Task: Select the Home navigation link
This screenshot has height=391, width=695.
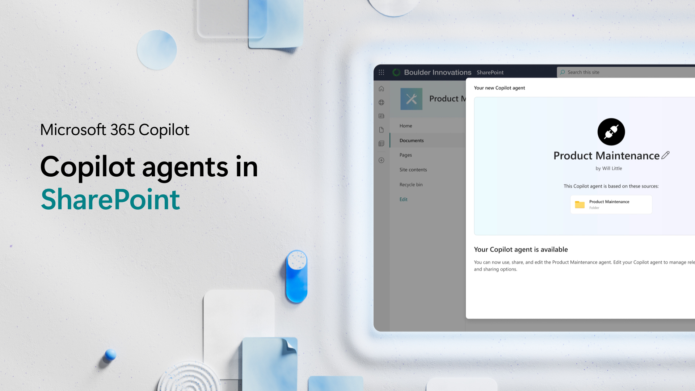Action: (x=405, y=126)
